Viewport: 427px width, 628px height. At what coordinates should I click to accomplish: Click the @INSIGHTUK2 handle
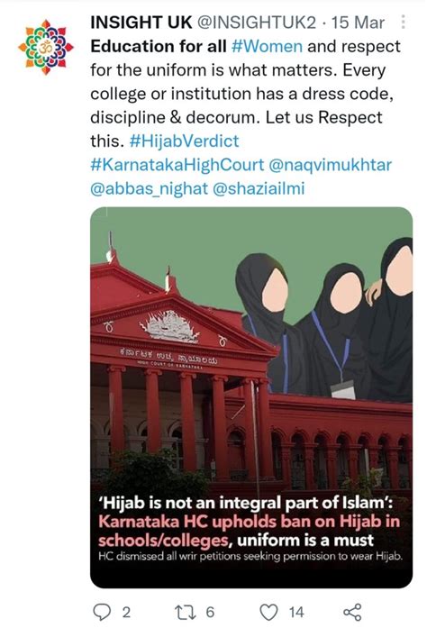tap(257, 23)
